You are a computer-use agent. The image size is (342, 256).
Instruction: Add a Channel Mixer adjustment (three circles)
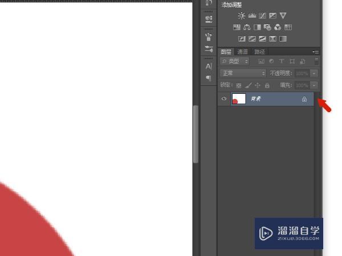pos(278,27)
